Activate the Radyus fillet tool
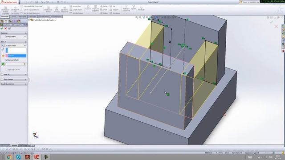The height and width of the screenshot is (160, 285). coord(88,8)
